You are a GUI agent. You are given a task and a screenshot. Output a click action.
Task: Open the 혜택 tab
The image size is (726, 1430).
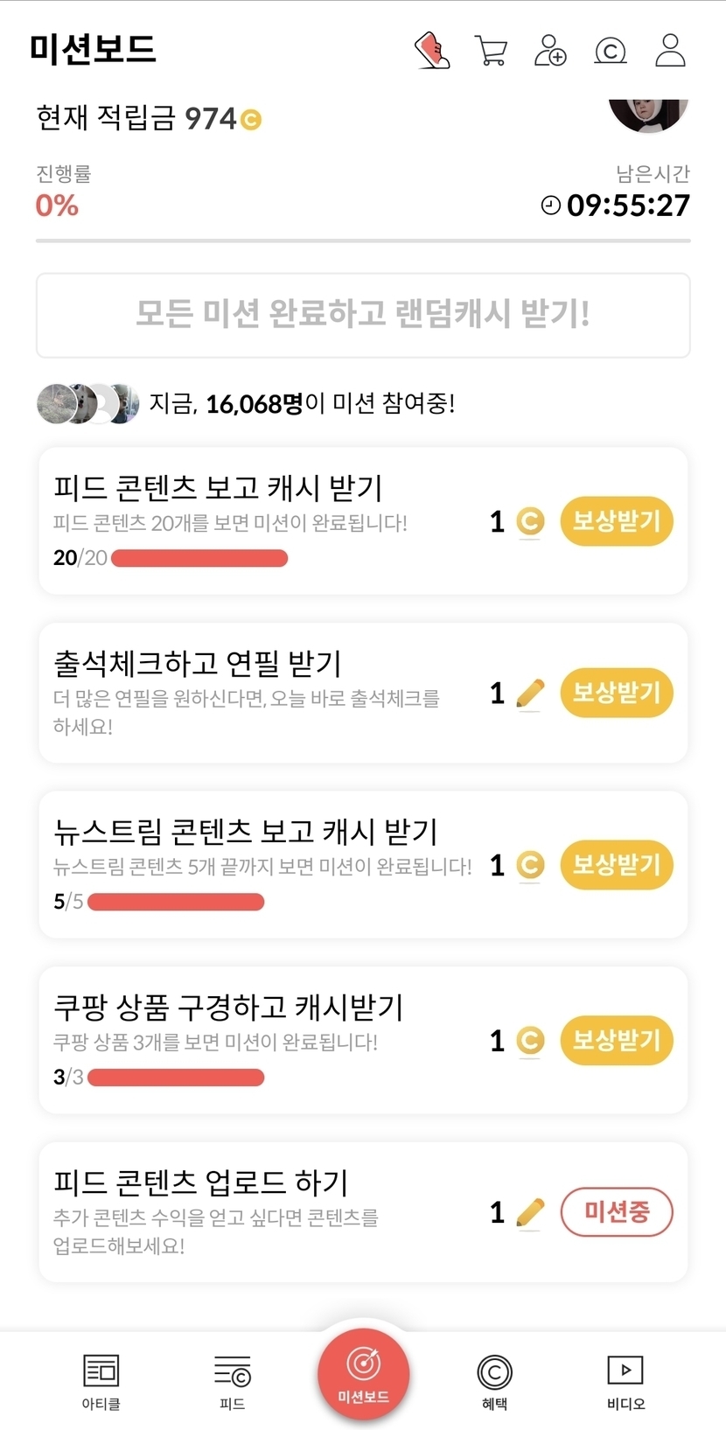tap(494, 1381)
